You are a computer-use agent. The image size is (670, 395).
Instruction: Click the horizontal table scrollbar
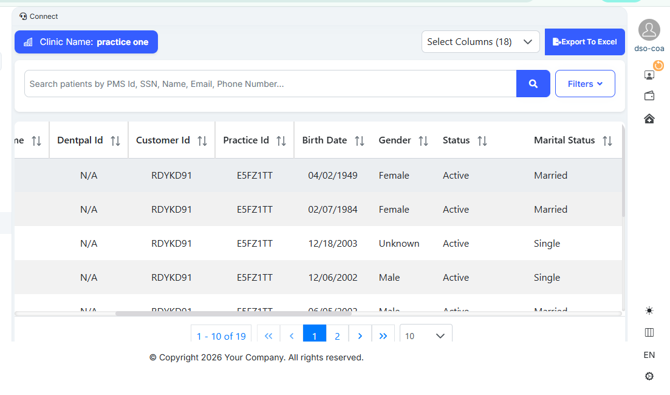click(233, 314)
